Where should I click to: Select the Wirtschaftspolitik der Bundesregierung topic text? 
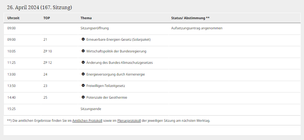(116, 51)
